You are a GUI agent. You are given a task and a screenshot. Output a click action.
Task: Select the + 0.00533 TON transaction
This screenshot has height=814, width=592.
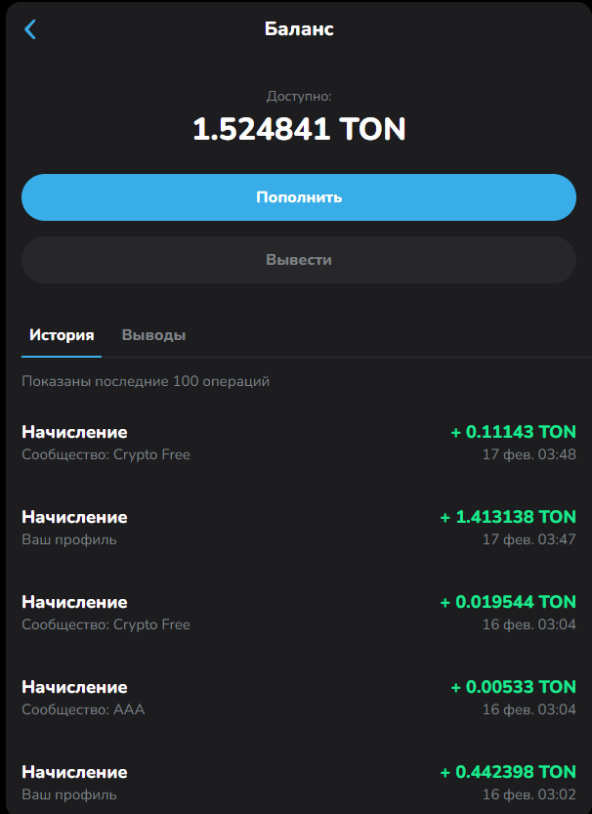click(x=513, y=687)
